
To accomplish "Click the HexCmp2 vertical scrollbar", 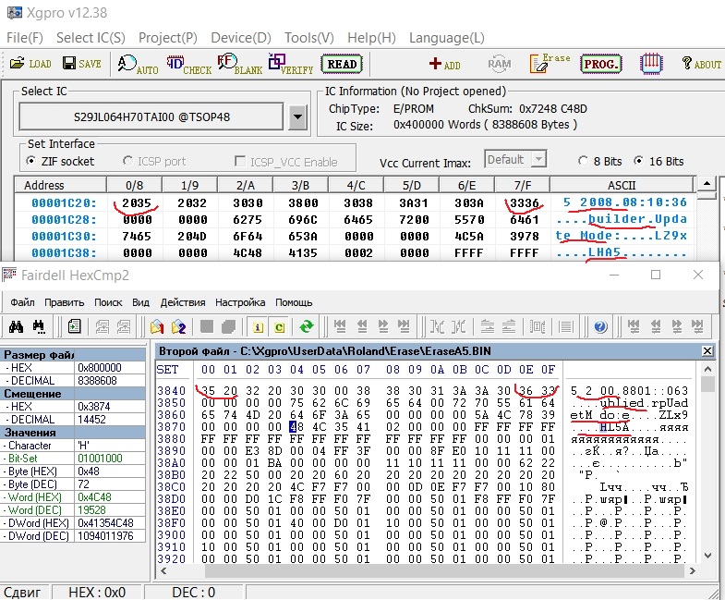I will point(707,462).
